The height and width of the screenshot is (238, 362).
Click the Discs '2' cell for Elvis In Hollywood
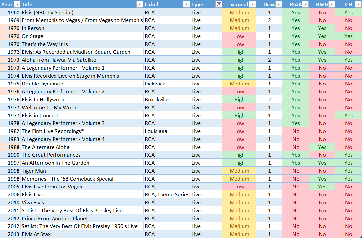269,100
